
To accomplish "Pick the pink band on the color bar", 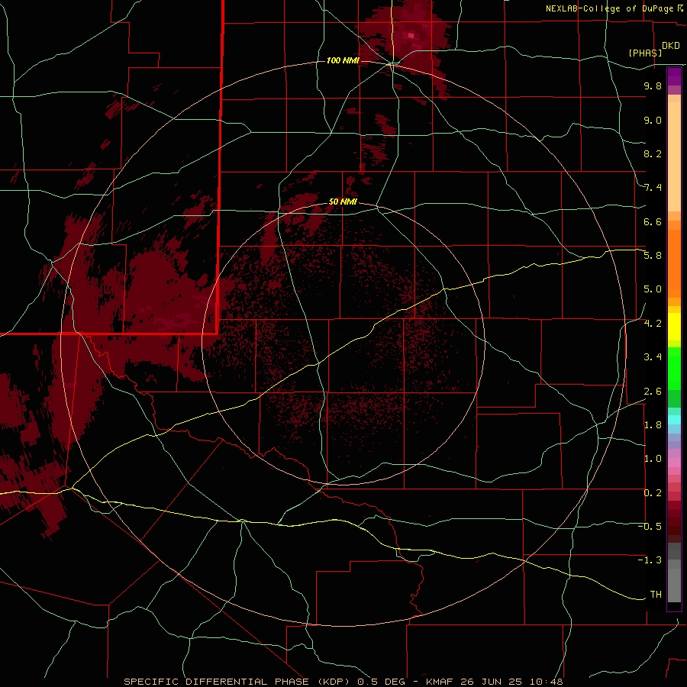I will click(674, 462).
